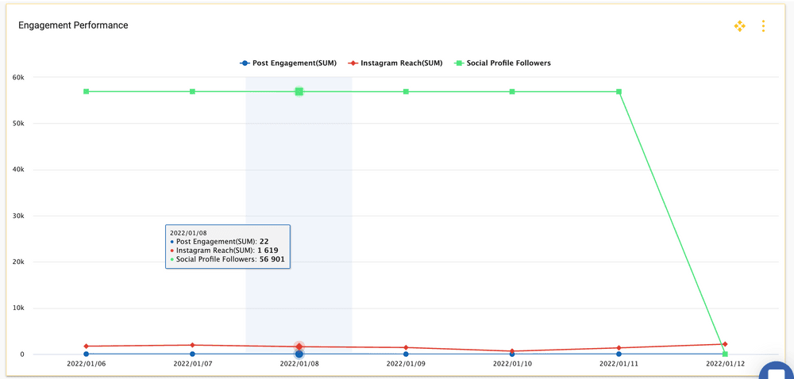The width and height of the screenshot is (794, 379).
Task: Toggle Instagram Reach(SUM) series in legend
Action: pos(395,63)
